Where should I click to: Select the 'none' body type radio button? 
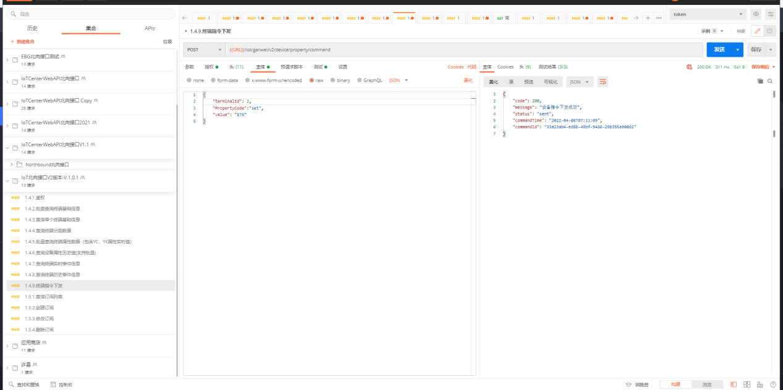coord(189,80)
